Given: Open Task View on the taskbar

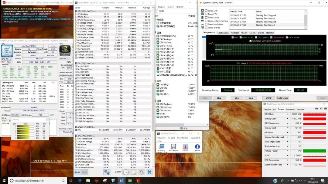Looking at the screenshot, I should [x=71, y=180].
